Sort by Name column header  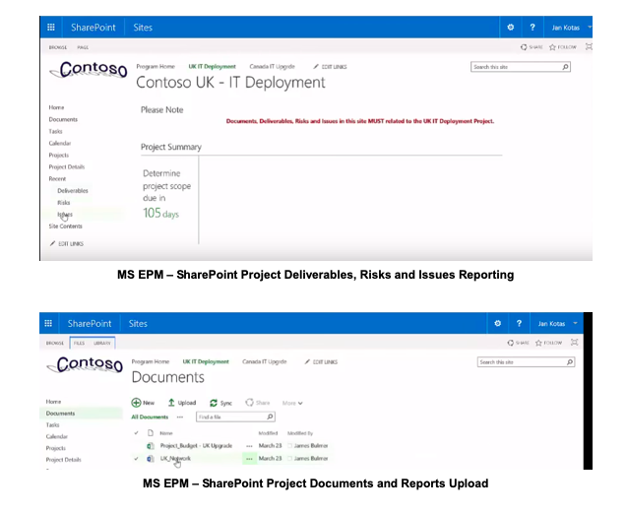point(166,433)
